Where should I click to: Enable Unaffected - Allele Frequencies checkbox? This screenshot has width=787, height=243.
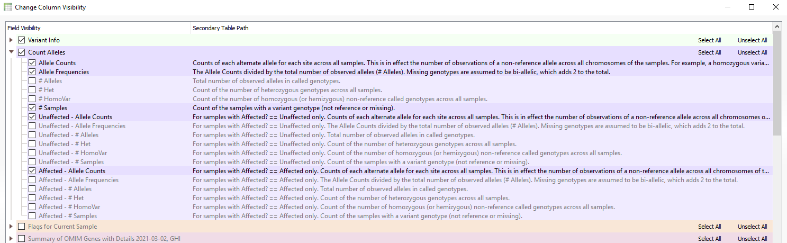coord(32,126)
